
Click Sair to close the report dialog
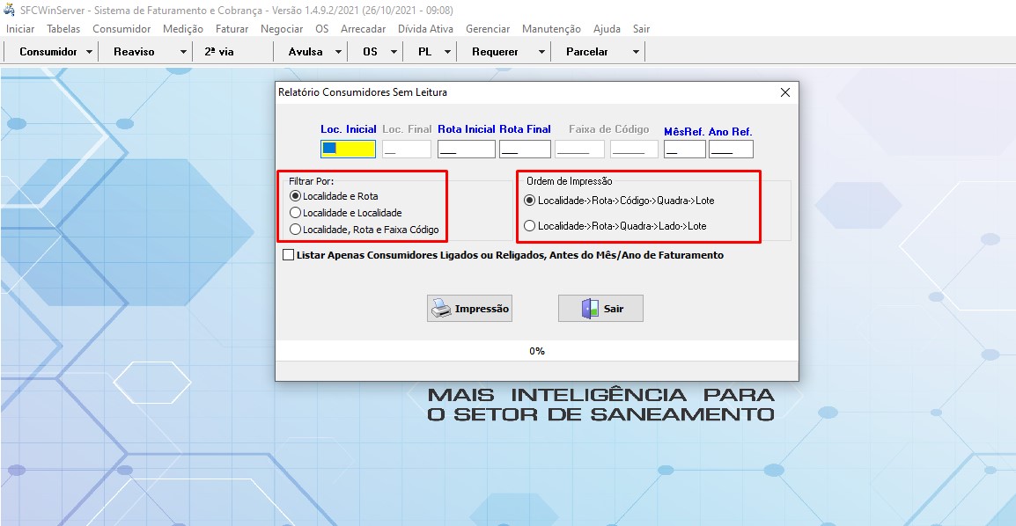tap(600, 308)
